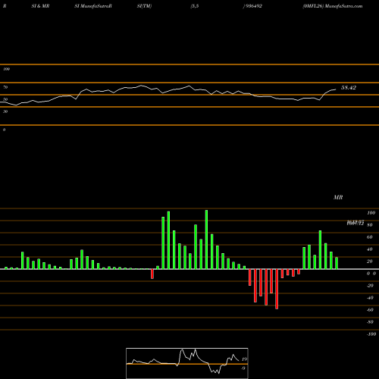
Task: Click the 'SI MunafaSutraR' header text
Action: point(93,6)
